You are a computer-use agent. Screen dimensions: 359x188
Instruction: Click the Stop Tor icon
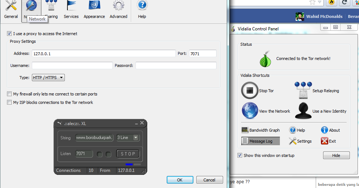click(x=250, y=90)
